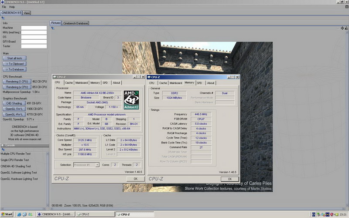
Task: Select 'OpenGL Software Lighting Test' console line
Action: click(x=19, y=173)
